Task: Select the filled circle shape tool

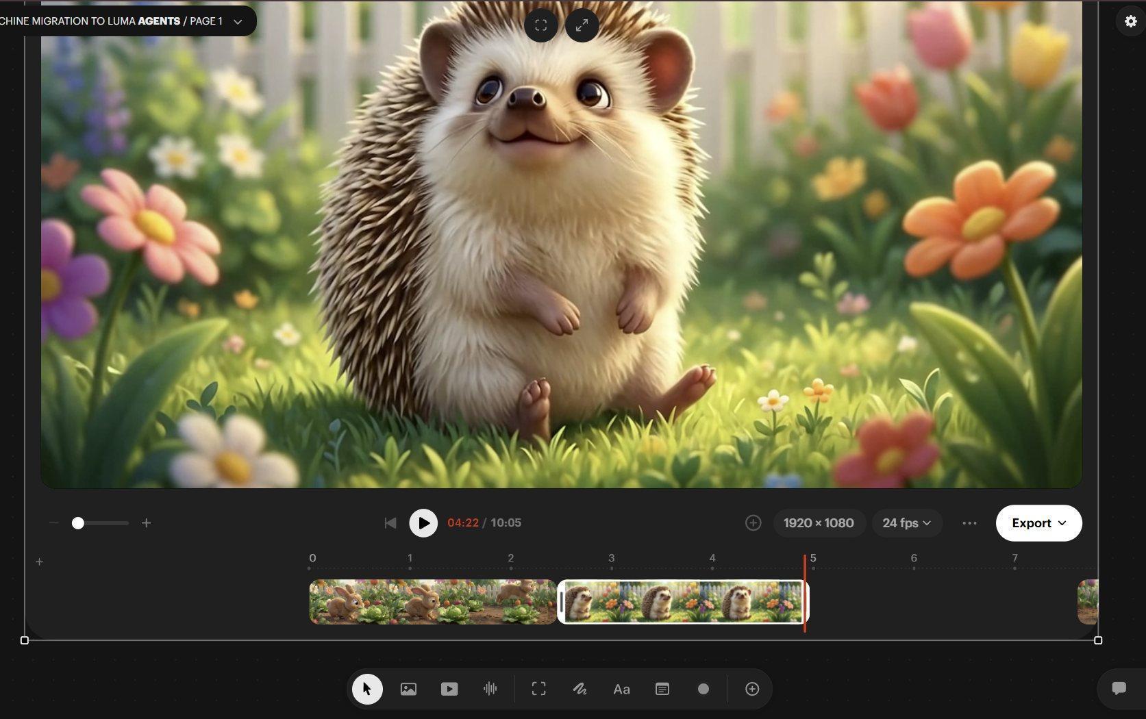Action: (703, 689)
